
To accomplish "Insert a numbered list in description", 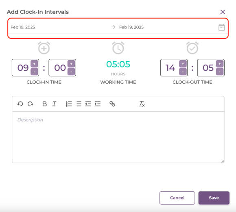I will click(69, 104).
